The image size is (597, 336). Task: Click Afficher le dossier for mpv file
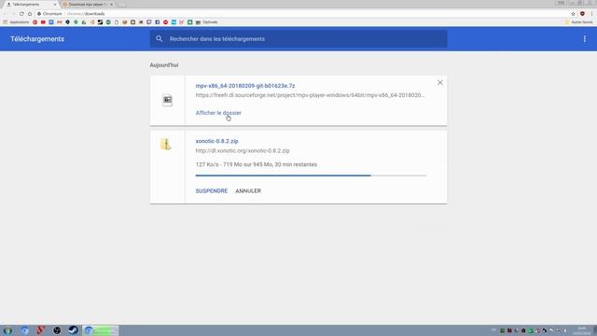(x=218, y=113)
